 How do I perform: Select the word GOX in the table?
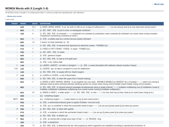pos(22,56)
